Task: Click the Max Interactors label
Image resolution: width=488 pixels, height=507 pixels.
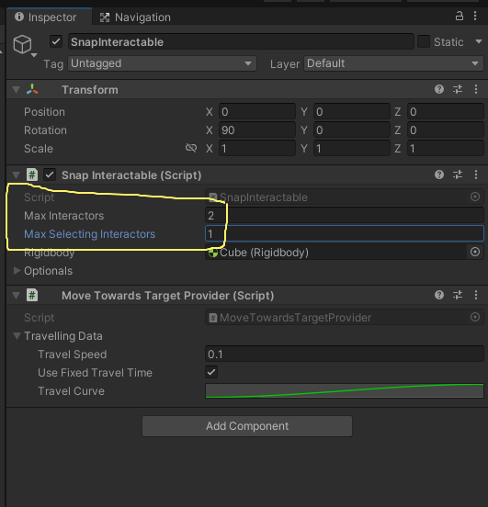Action: [x=63, y=216]
